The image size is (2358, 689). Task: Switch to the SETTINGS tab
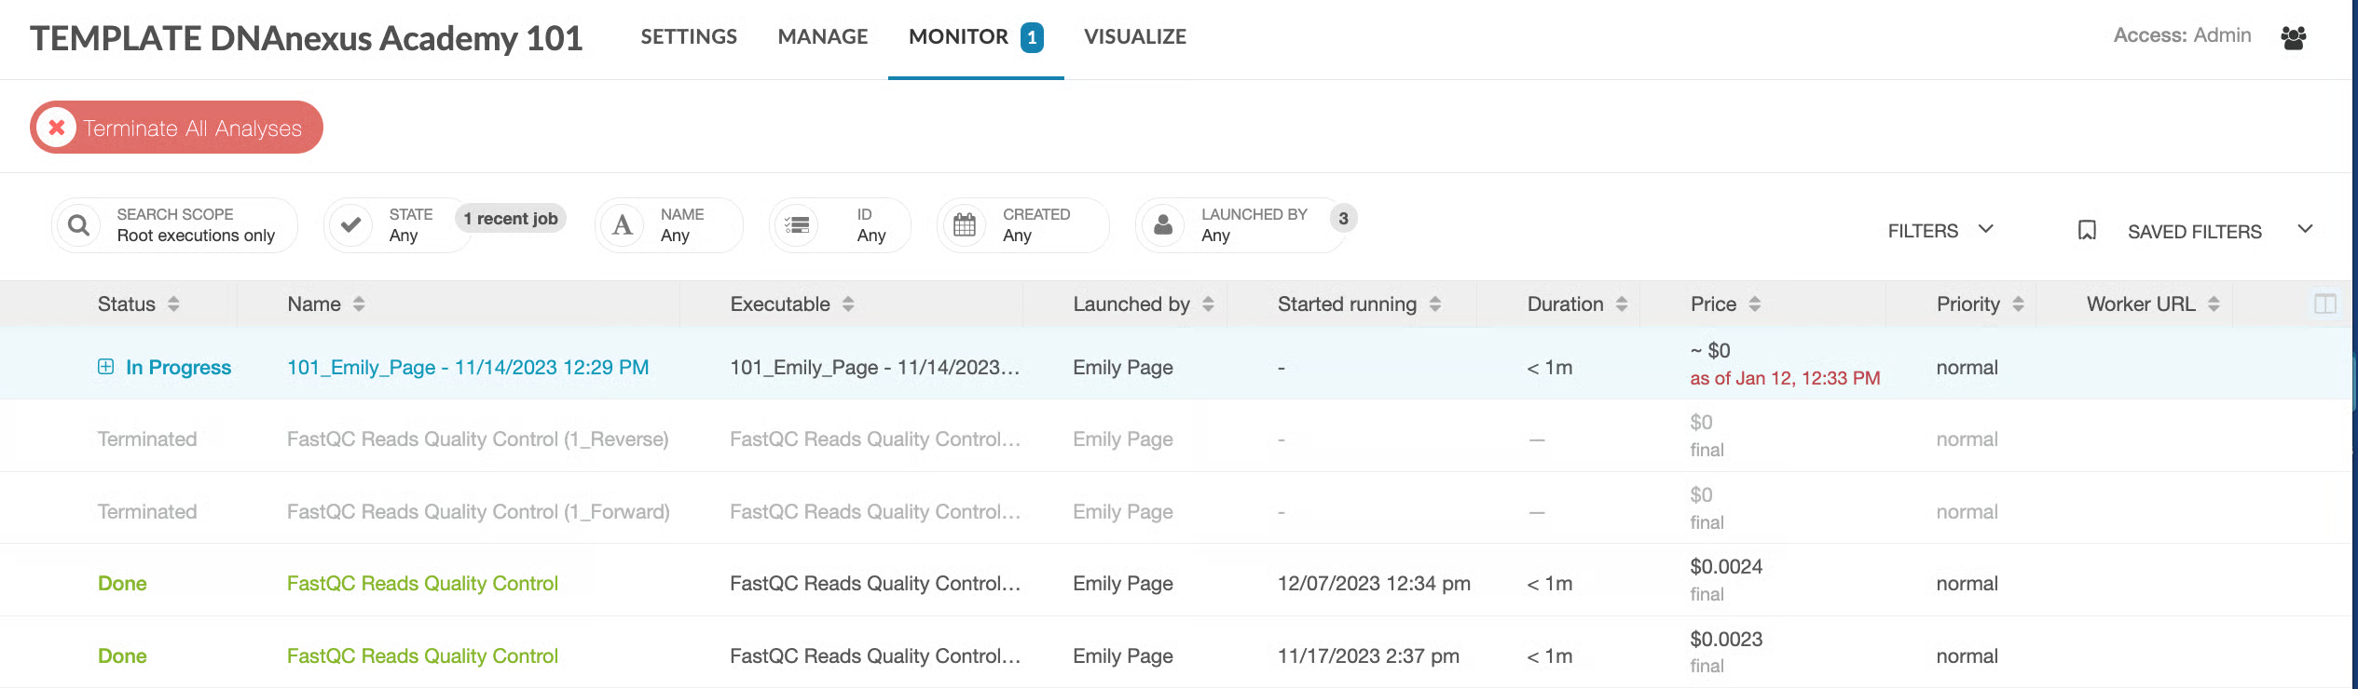pos(689,37)
